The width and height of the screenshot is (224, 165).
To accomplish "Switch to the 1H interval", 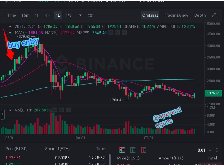I will click(x=37, y=15).
